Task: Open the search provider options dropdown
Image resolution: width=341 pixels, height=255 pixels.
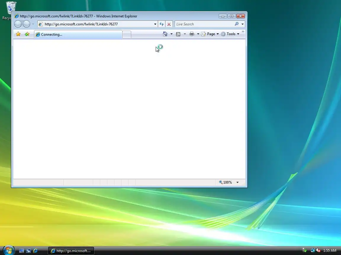Action: (242, 24)
